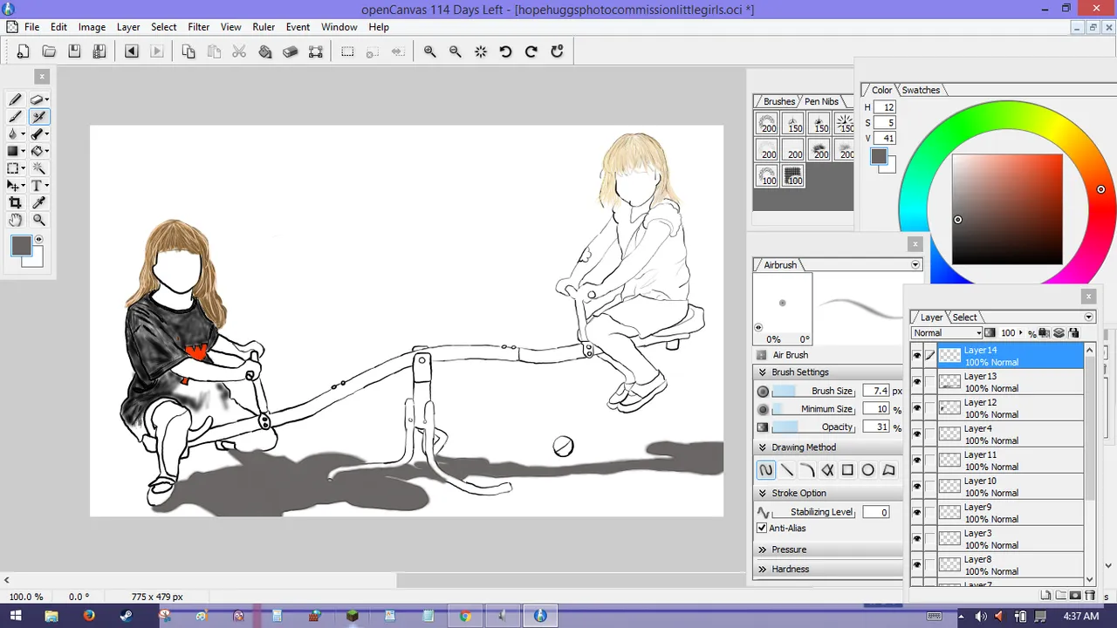Hide Layer14 using its eye icon
The width and height of the screenshot is (1117, 628).
[916, 356]
